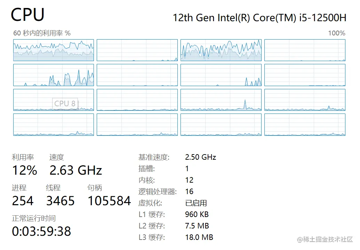This screenshot has height=250, width=360.
Task: Select the CPU 10 graph with a spike
Action: (221, 100)
